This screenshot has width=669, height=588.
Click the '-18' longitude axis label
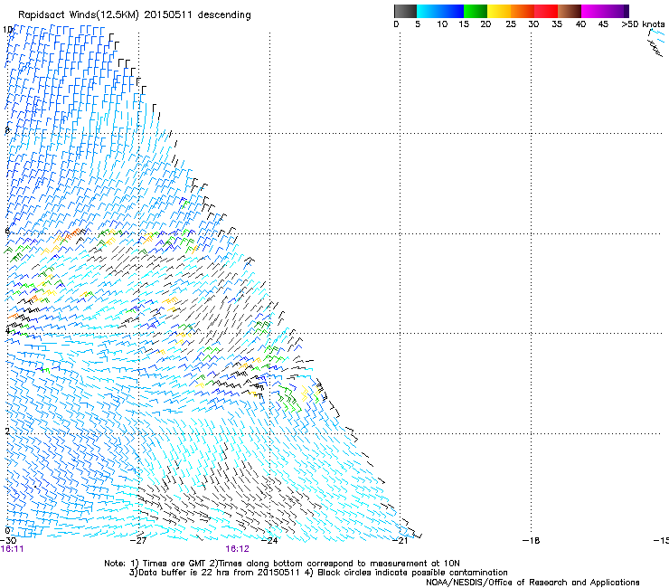pyautogui.click(x=531, y=541)
